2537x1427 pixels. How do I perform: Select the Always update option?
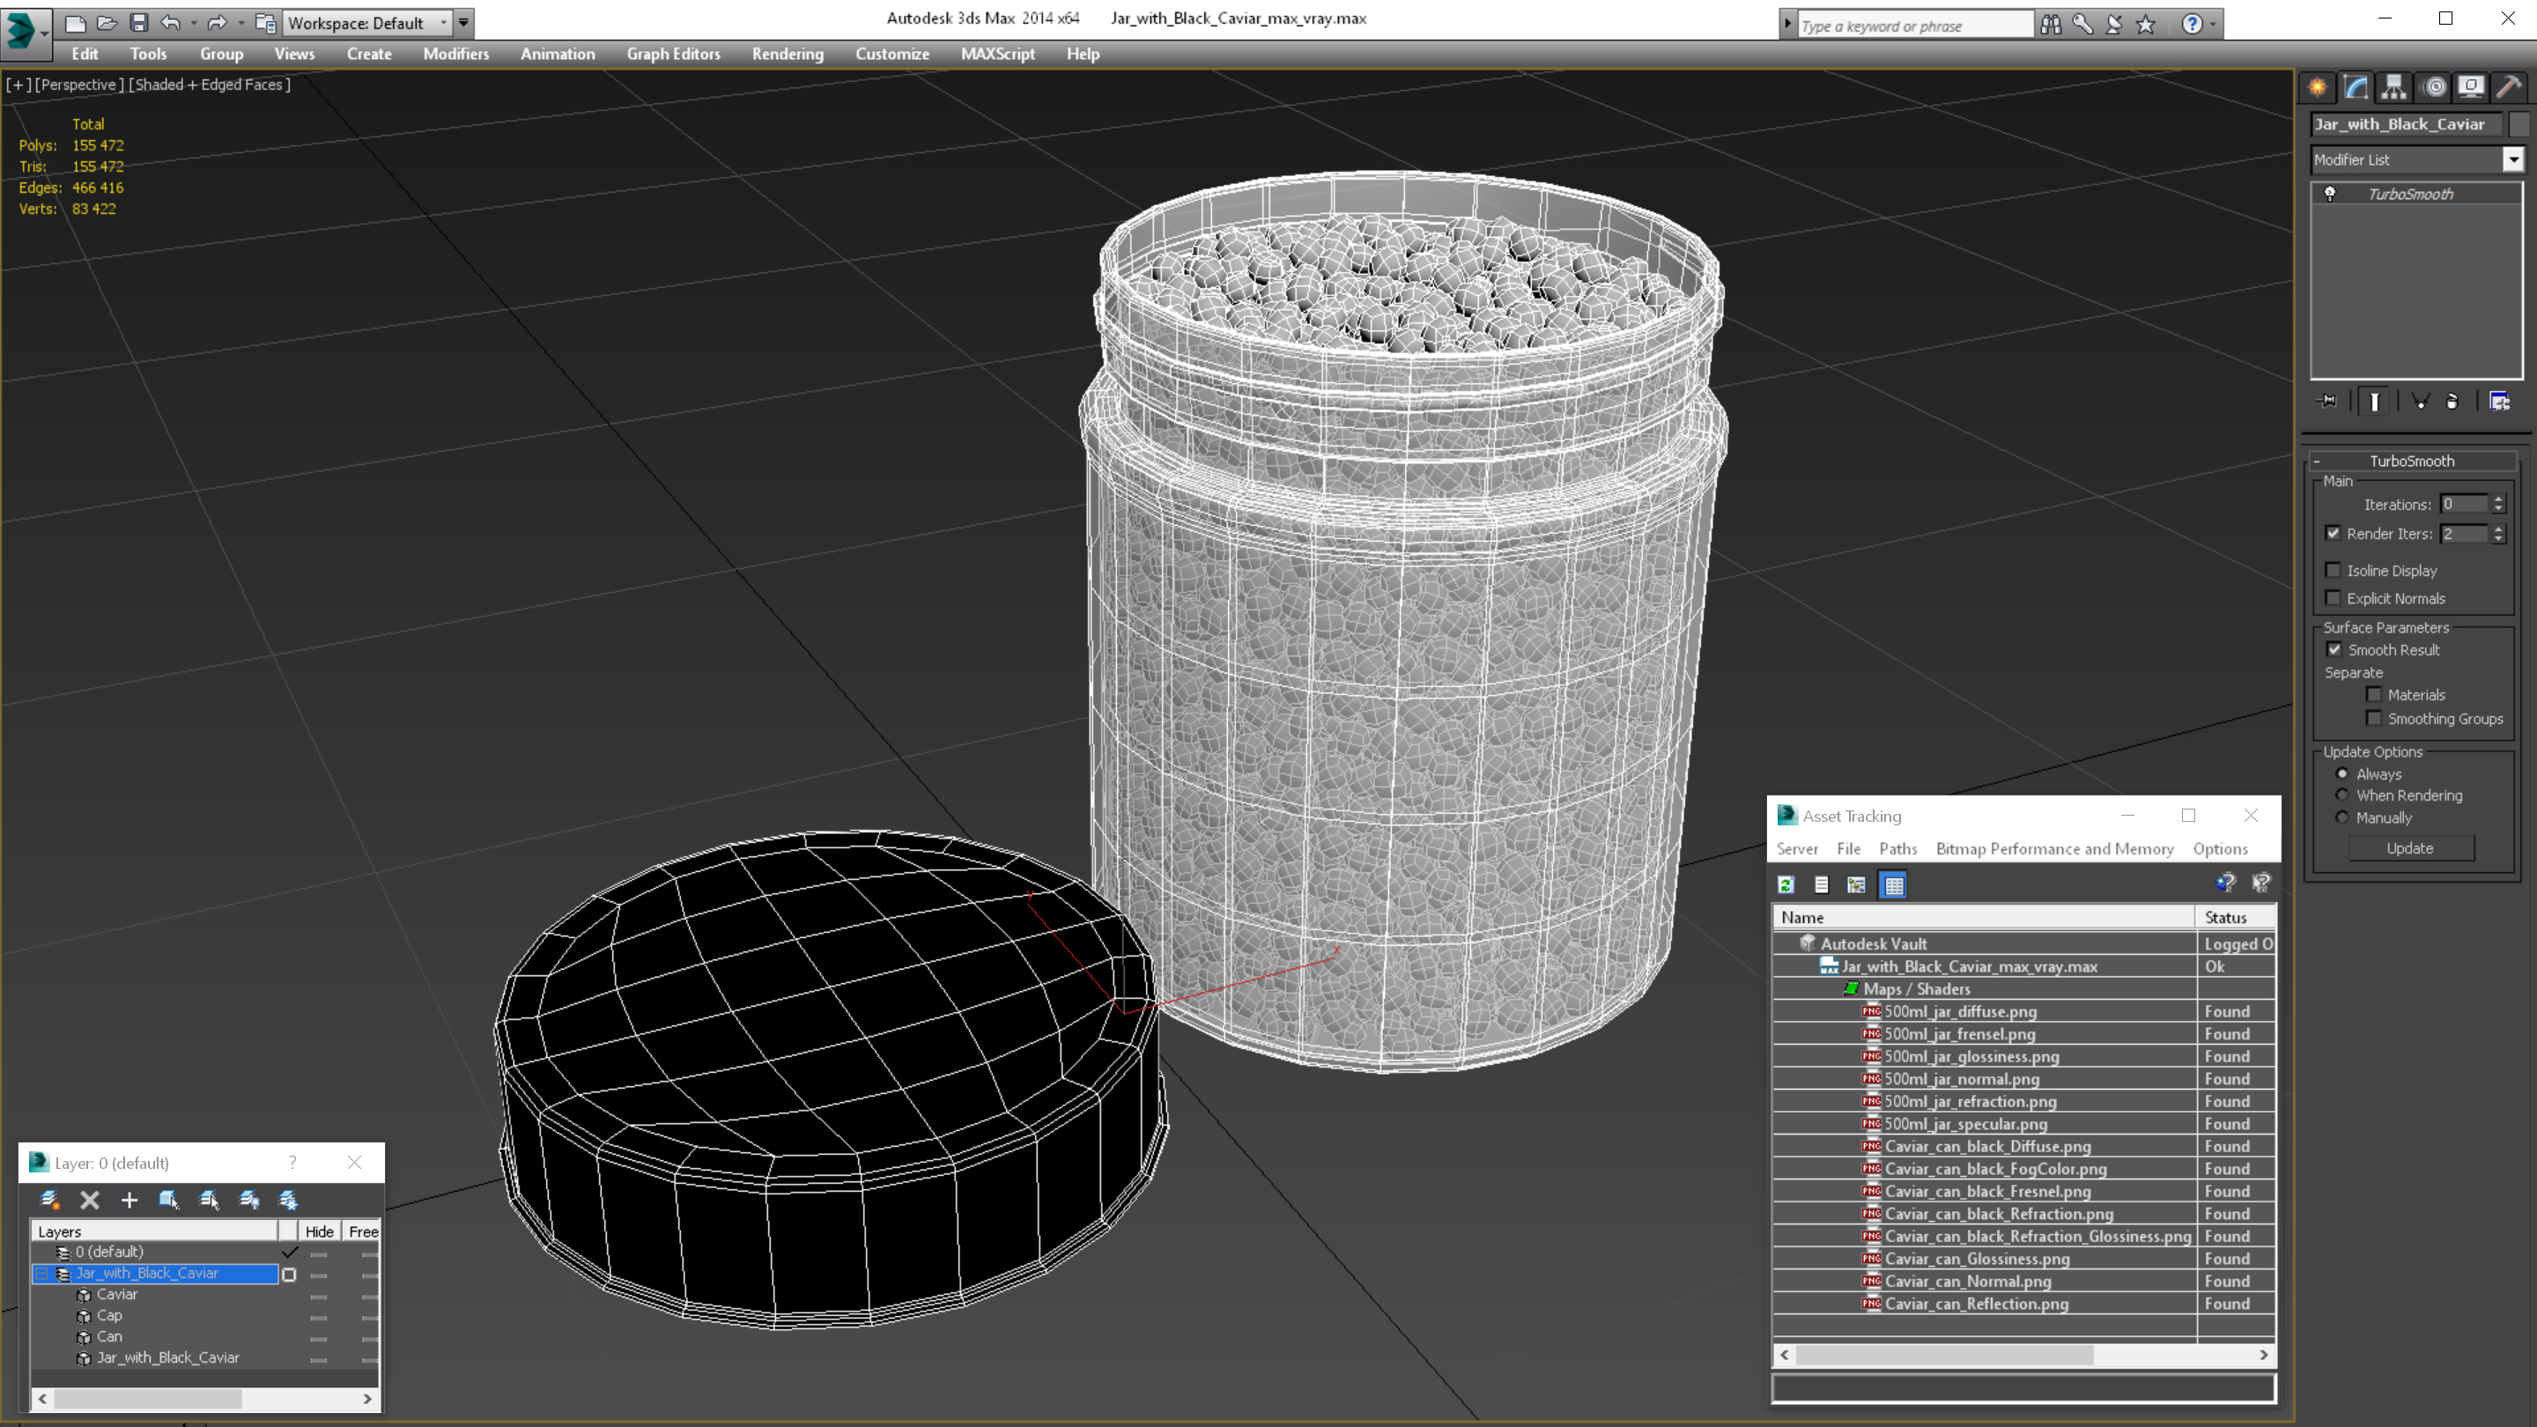point(2342,773)
